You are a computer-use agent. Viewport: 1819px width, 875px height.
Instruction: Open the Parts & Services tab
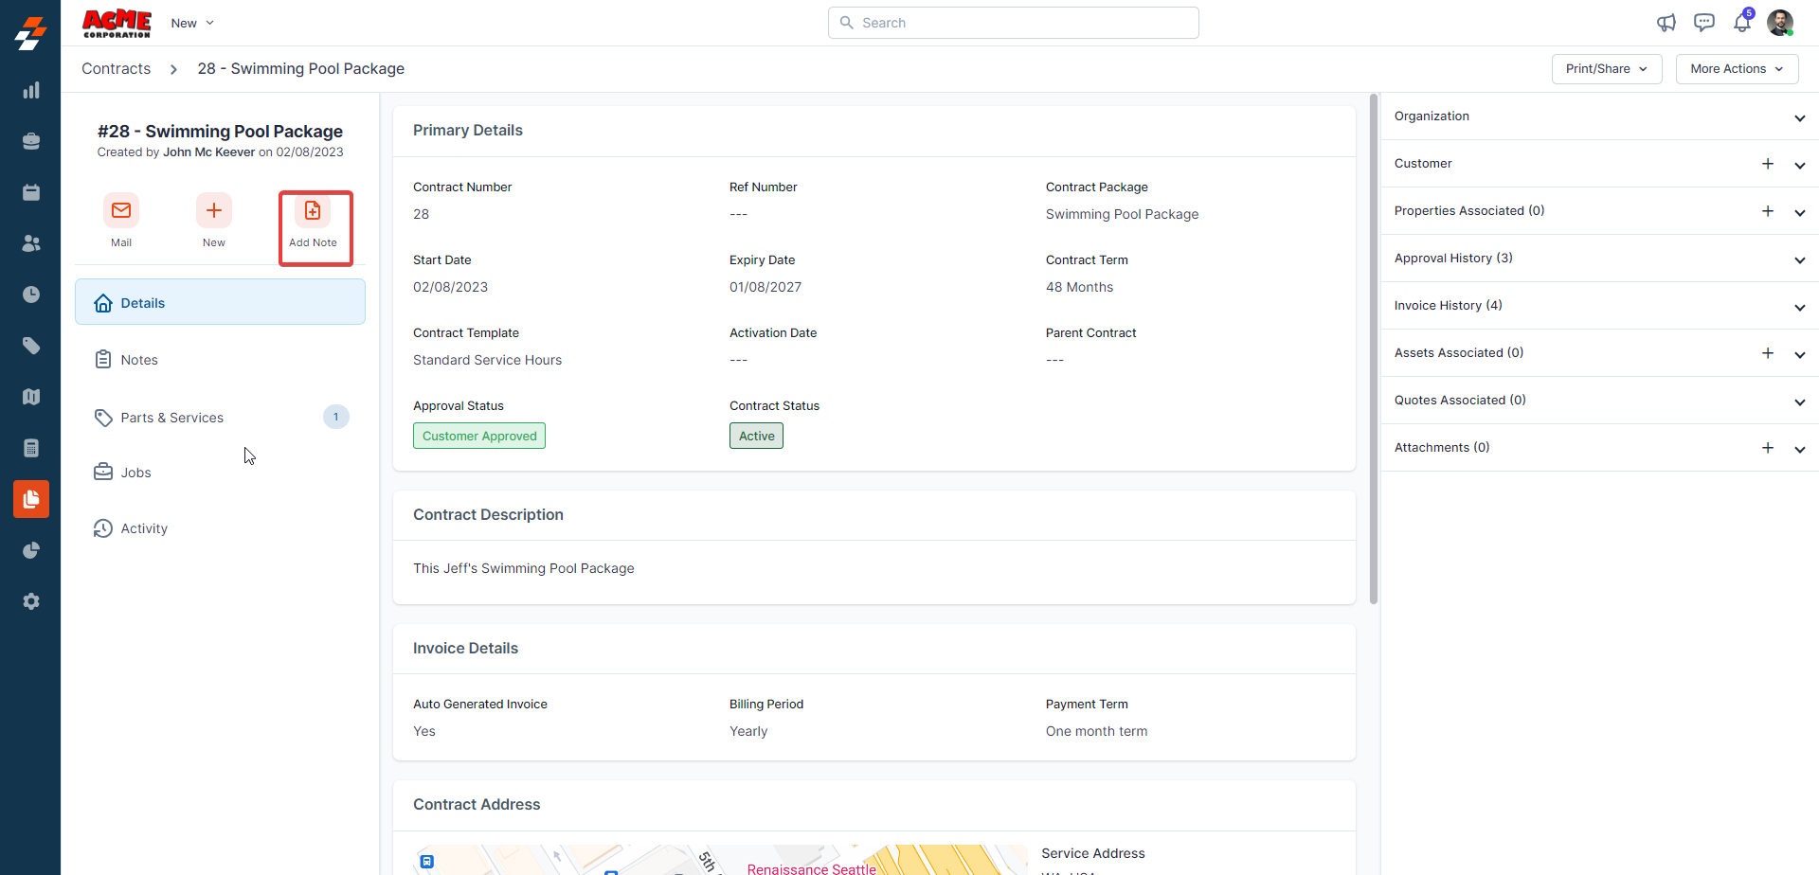coord(171,418)
